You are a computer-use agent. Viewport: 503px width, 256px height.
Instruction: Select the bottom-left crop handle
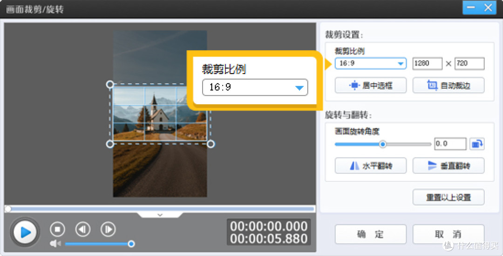click(x=110, y=144)
